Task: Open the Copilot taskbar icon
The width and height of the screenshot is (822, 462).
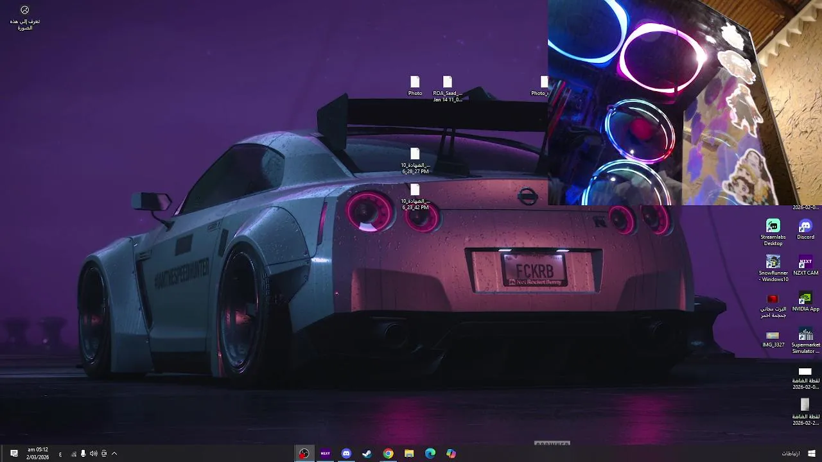Action: (451, 453)
